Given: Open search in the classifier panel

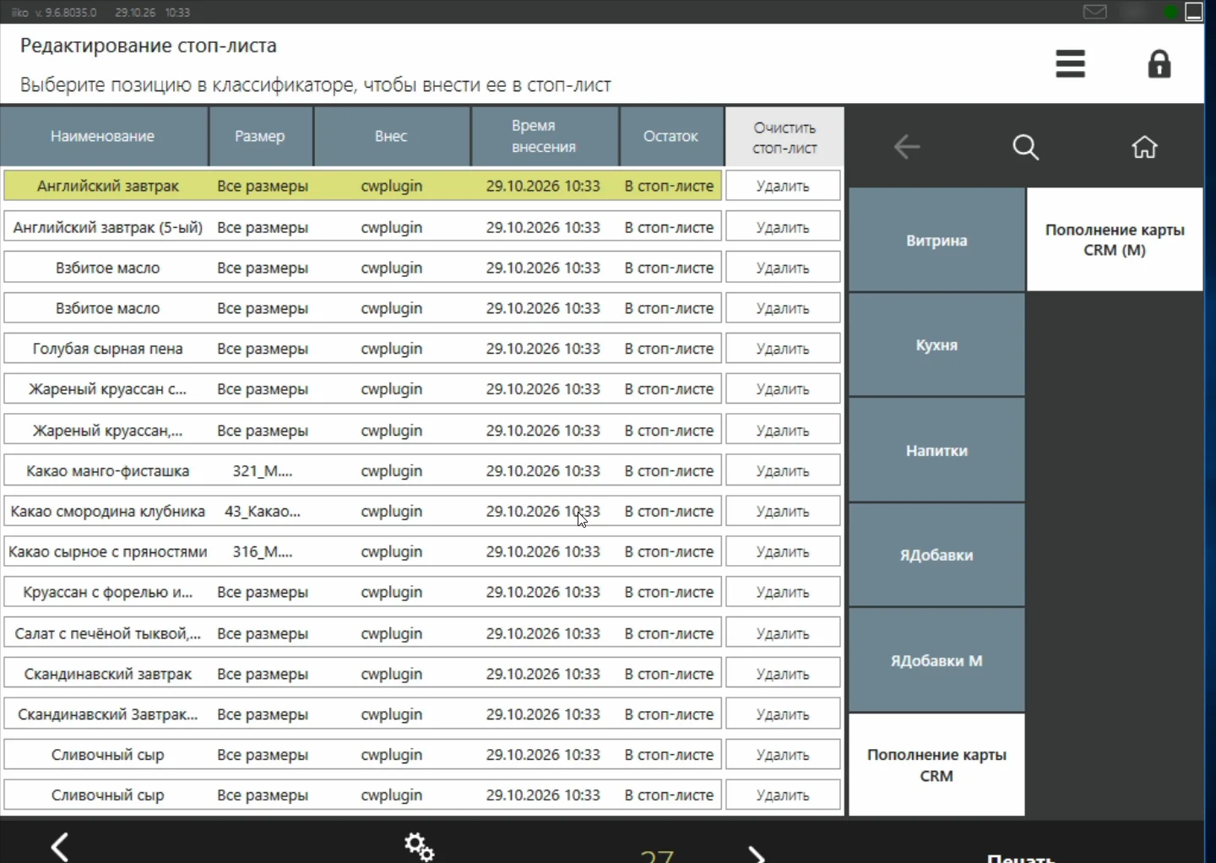Looking at the screenshot, I should point(1026,147).
